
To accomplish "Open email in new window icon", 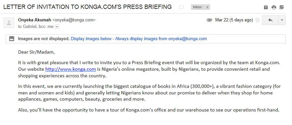I will coord(281,7).
